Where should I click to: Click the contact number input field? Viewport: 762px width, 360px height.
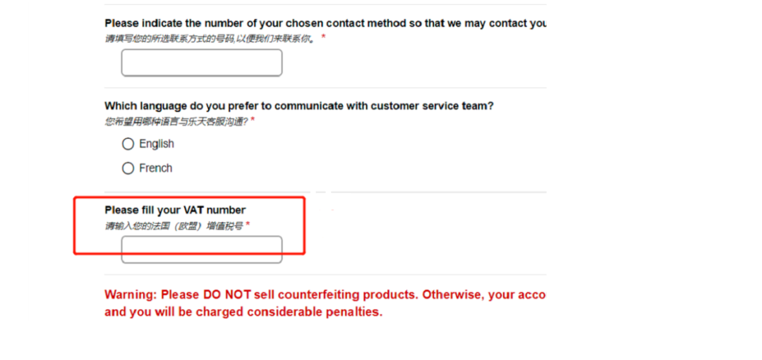pyautogui.click(x=202, y=63)
